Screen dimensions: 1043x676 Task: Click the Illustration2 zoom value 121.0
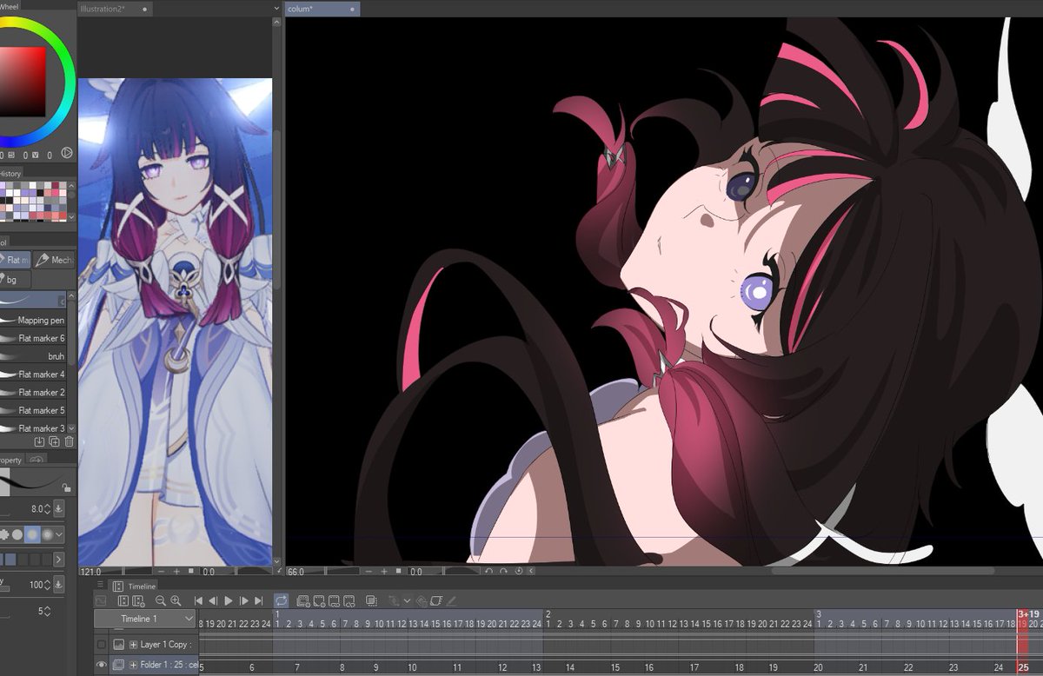pyautogui.click(x=90, y=572)
